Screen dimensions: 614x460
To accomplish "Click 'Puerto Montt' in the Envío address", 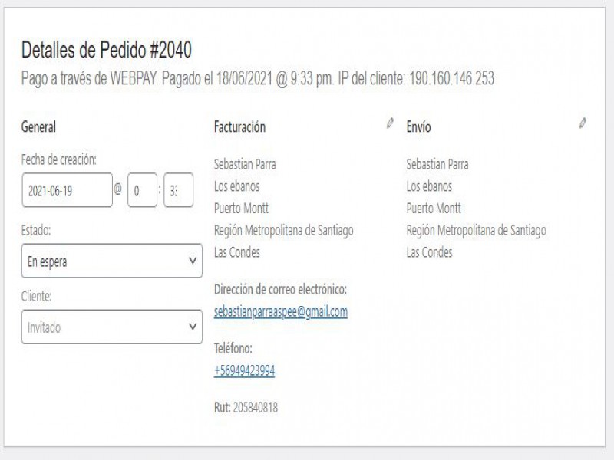I will coord(434,208).
